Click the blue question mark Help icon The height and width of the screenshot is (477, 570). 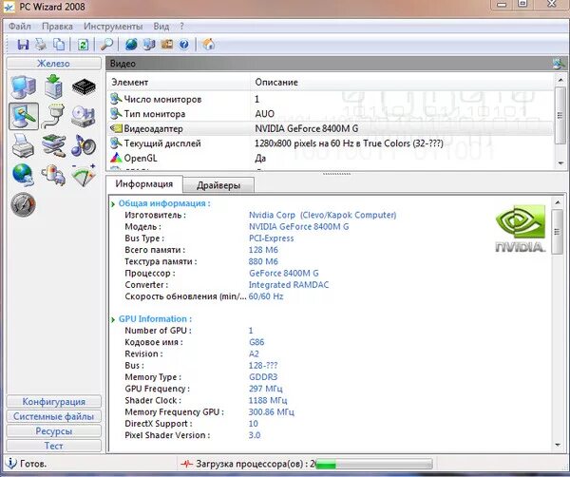(184, 45)
